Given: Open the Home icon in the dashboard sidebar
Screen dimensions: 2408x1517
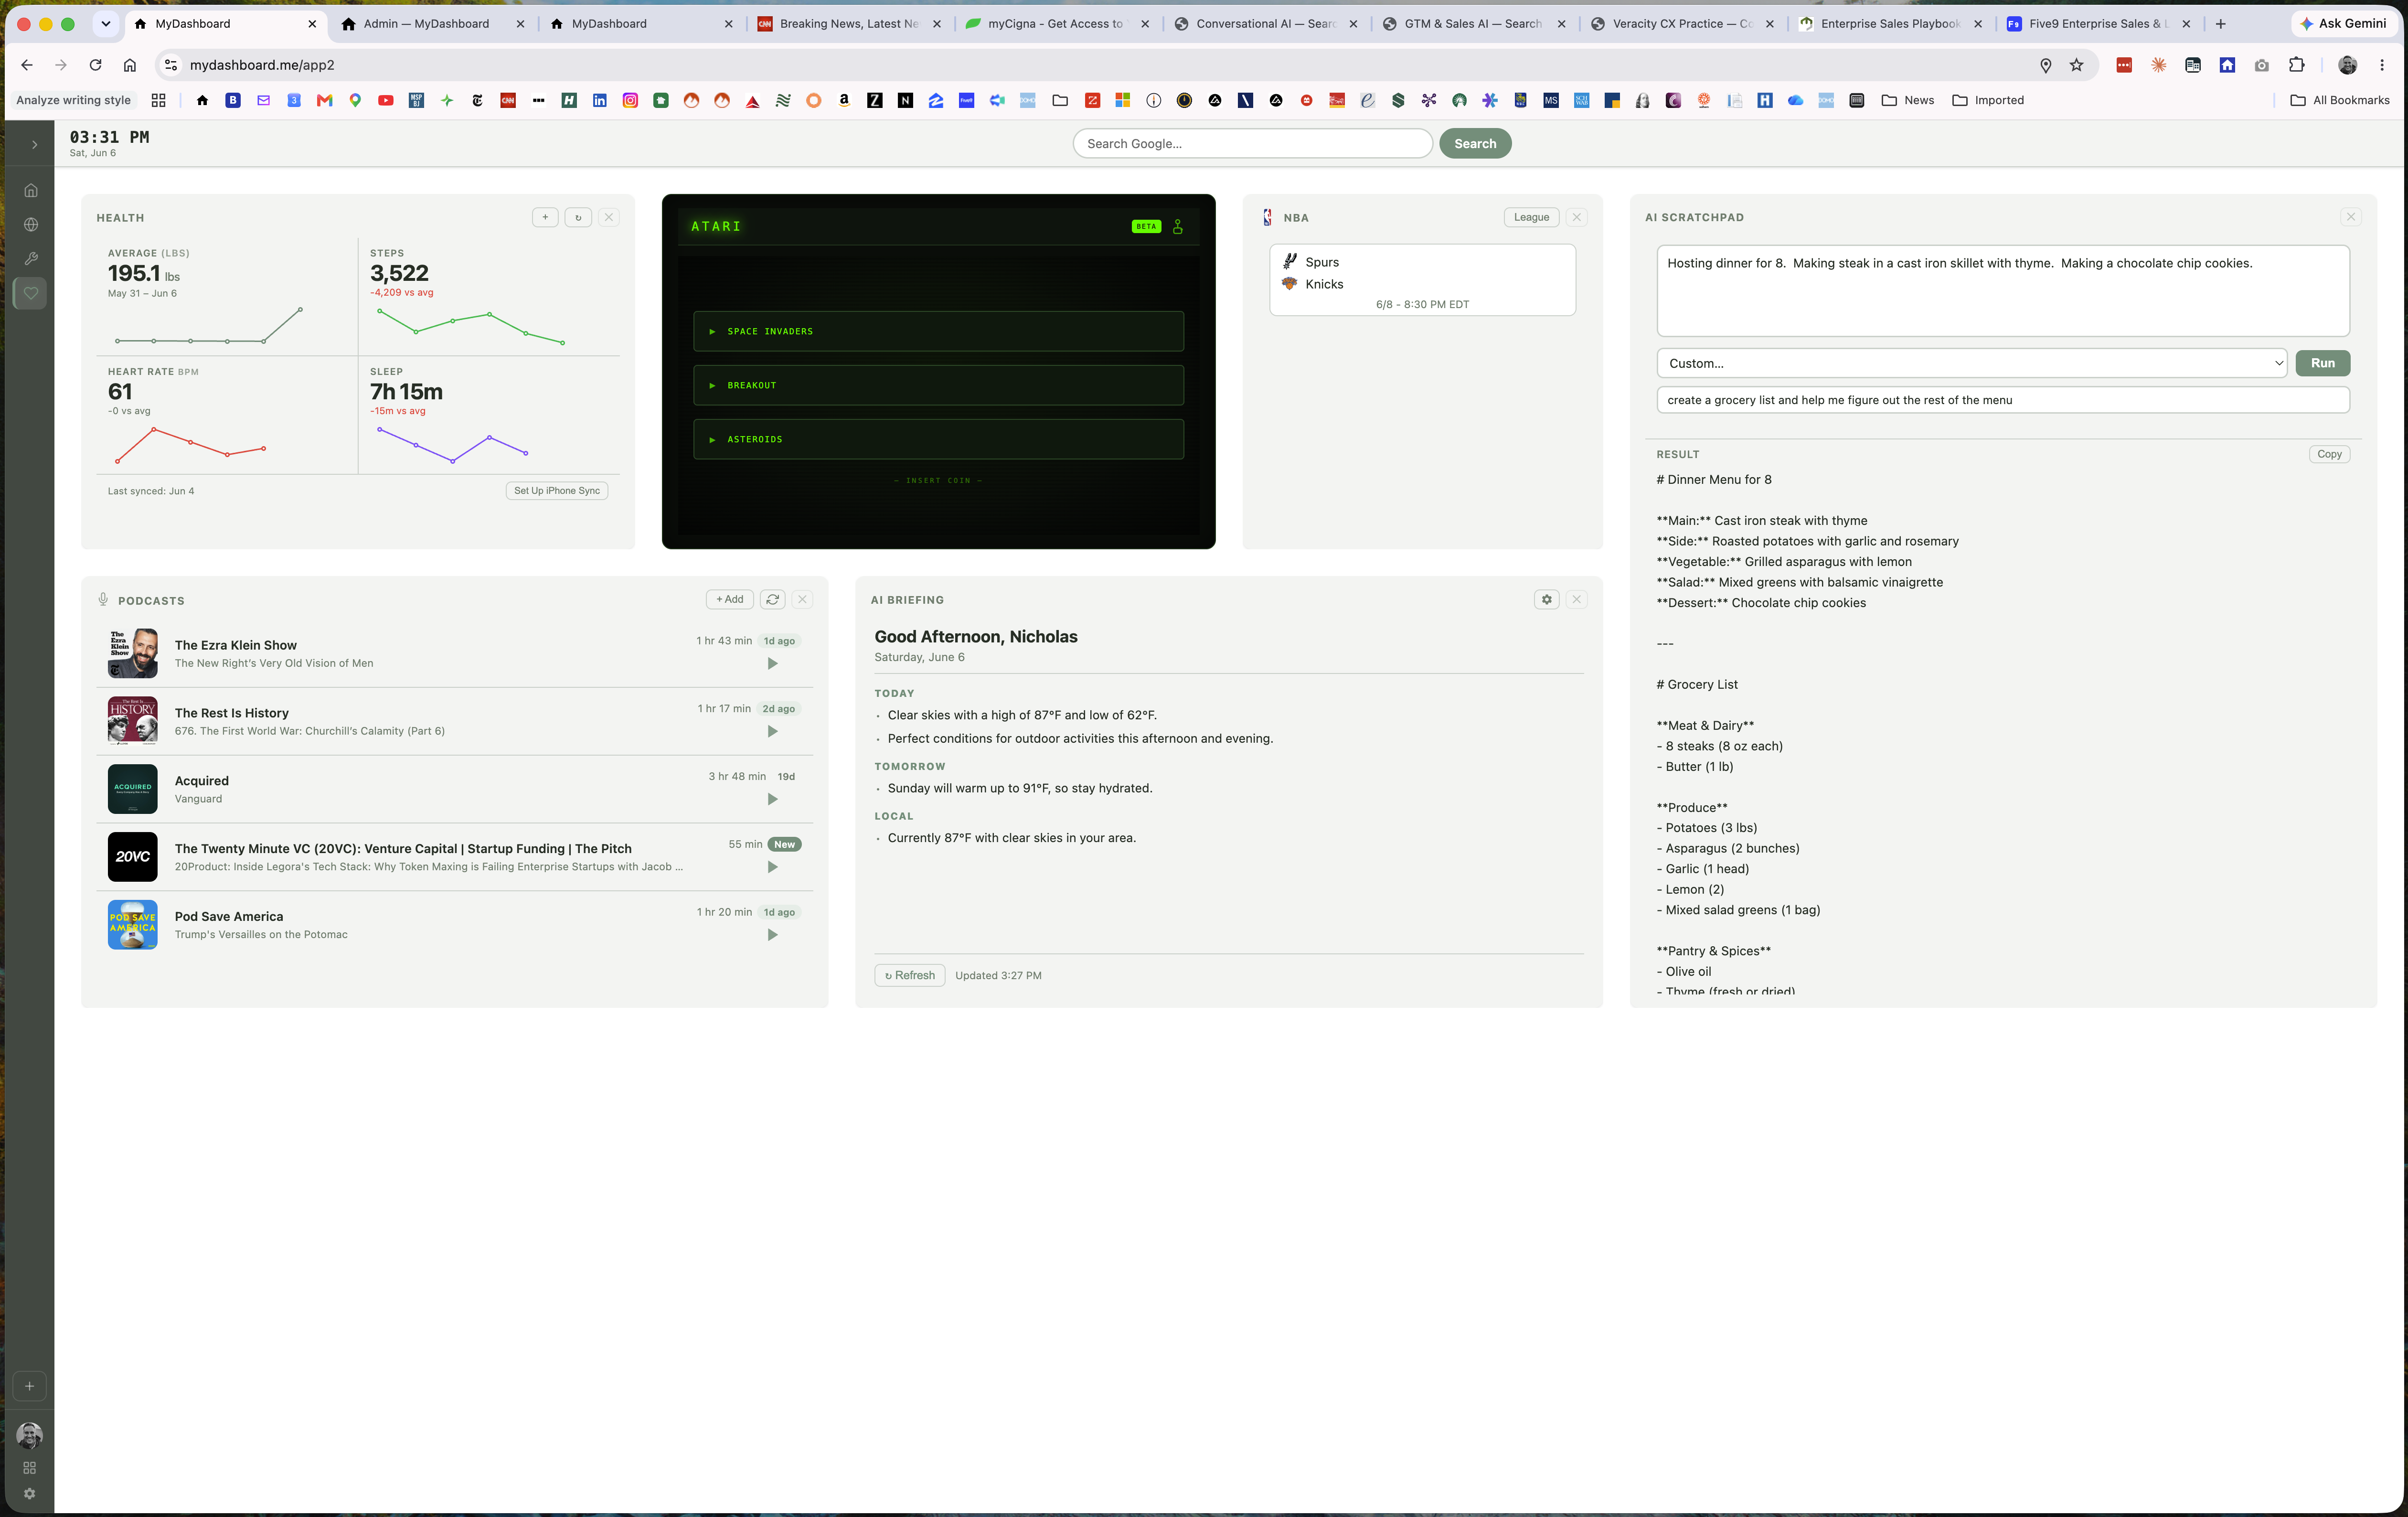Looking at the screenshot, I should coord(31,190).
